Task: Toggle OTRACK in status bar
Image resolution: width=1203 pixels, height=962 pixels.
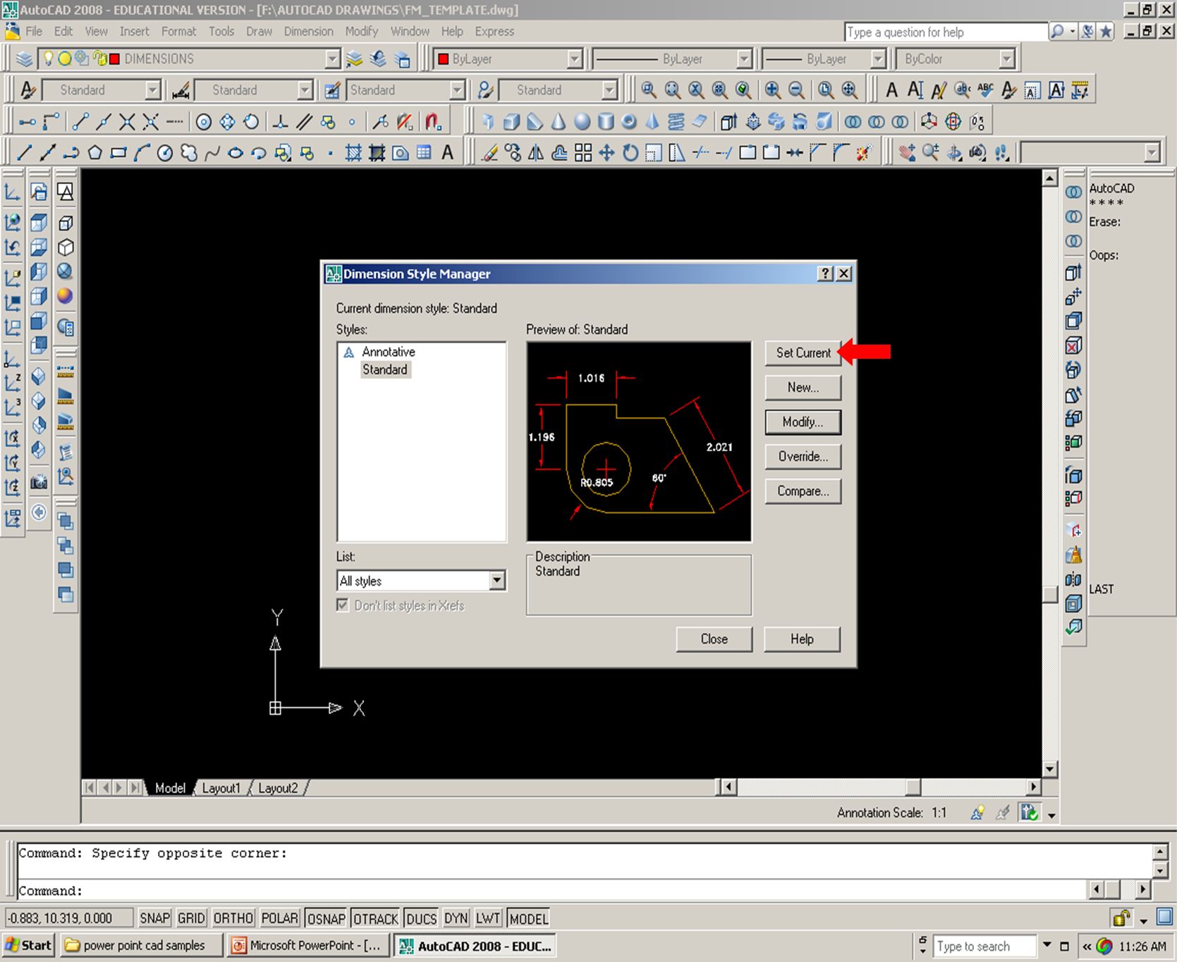Action: (x=376, y=918)
